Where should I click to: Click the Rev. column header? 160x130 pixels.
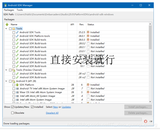pyautogui.click(x=82, y=24)
